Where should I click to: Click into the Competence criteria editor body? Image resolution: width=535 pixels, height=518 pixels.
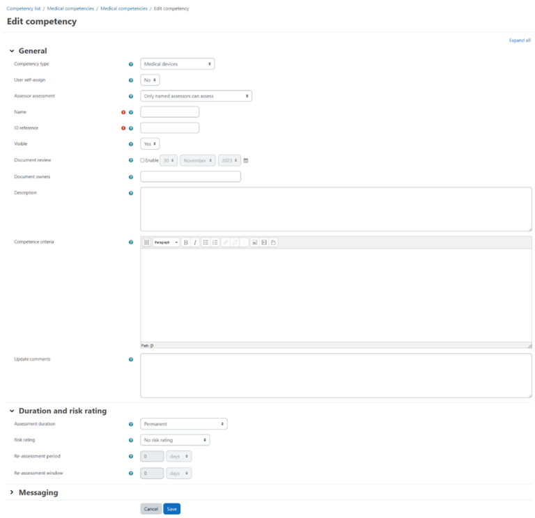tap(336, 295)
